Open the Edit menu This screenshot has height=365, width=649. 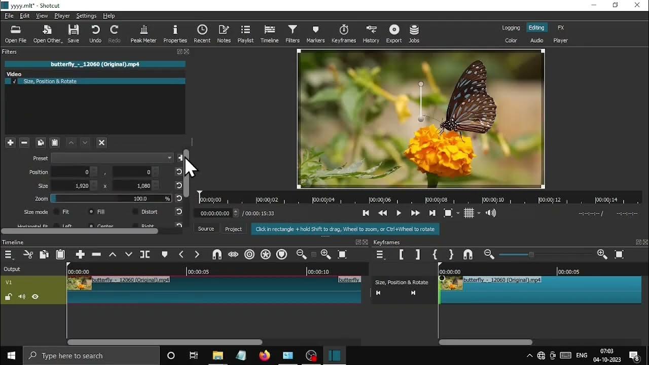(25, 16)
